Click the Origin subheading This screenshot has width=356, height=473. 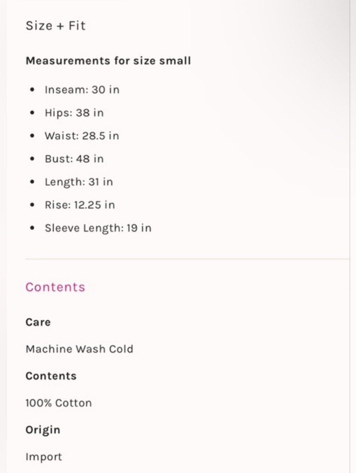tap(43, 430)
